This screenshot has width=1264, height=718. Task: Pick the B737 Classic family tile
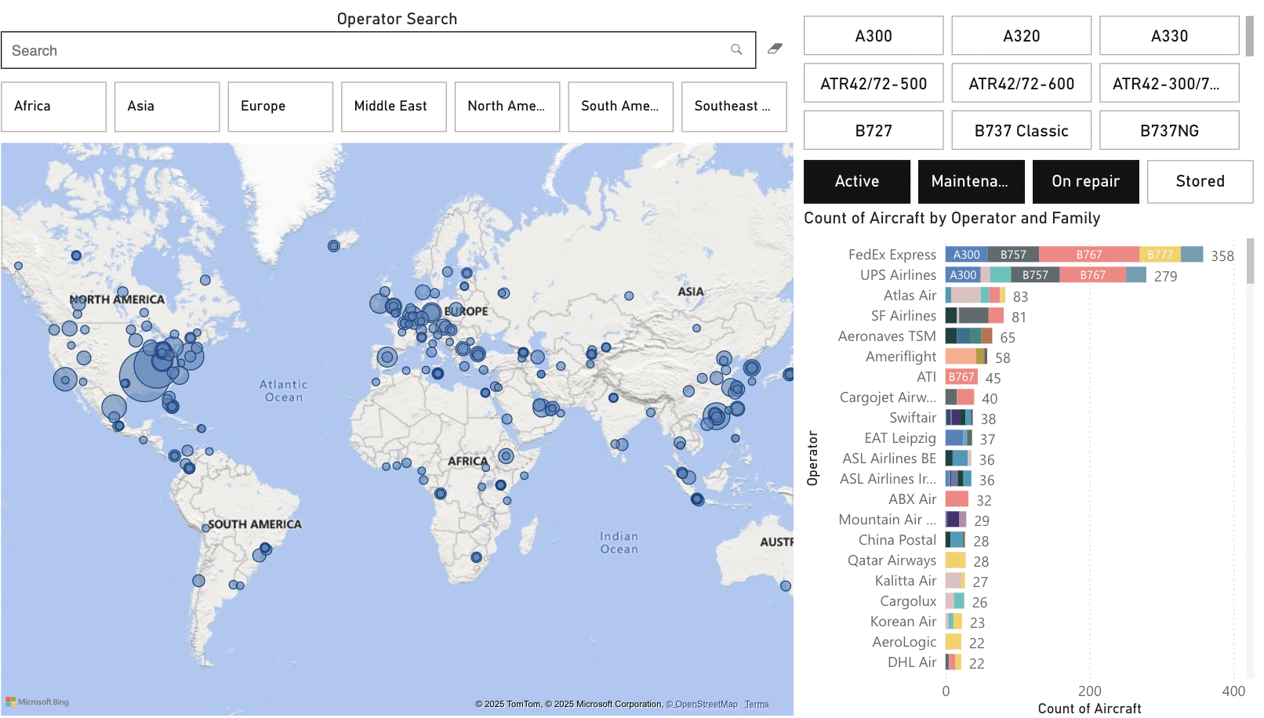pyautogui.click(x=1022, y=130)
